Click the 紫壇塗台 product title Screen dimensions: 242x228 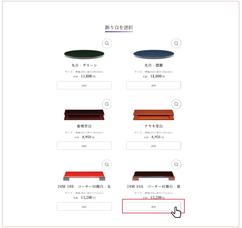pyautogui.click(x=84, y=126)
